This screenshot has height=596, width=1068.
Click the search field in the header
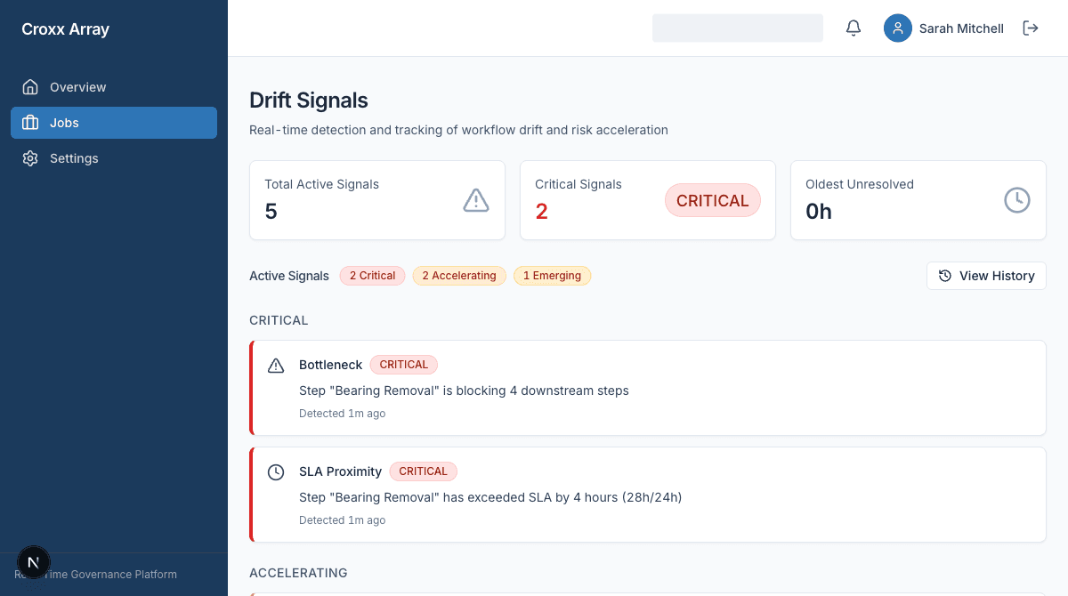click(x=738, y=28)
